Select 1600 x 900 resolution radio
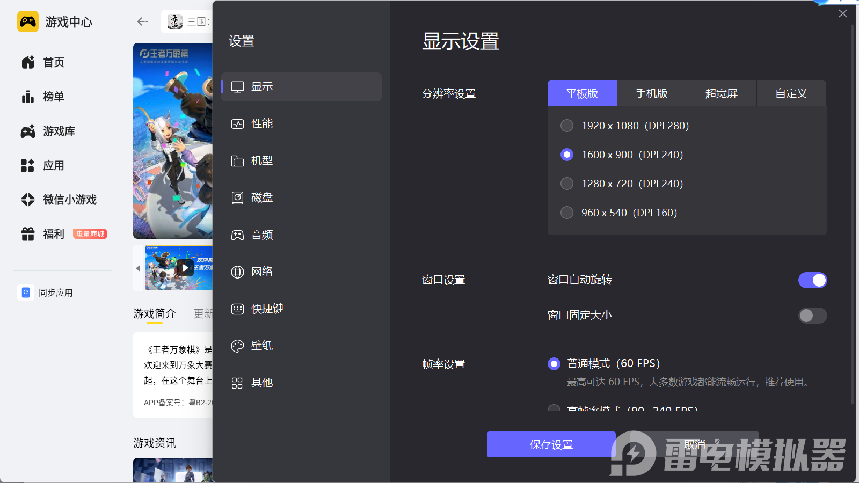Viewport: 859px width, 483px height. point(567,155)
